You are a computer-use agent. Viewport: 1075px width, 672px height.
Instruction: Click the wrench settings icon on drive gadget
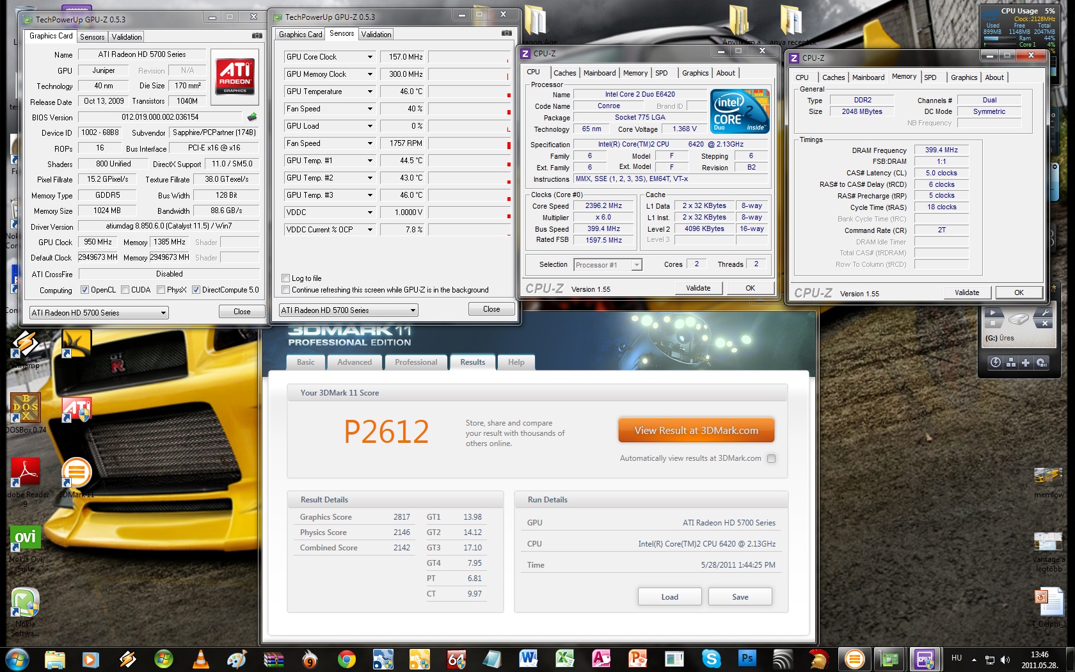[x=1045, y=312]
